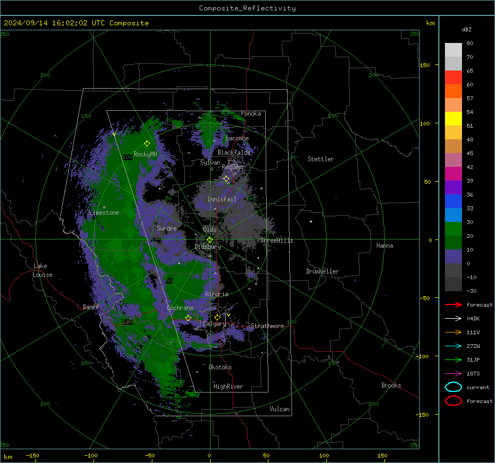Click the Airdrie city label
This screenshot has height=463, width=495.
click(x=217, y=294)
